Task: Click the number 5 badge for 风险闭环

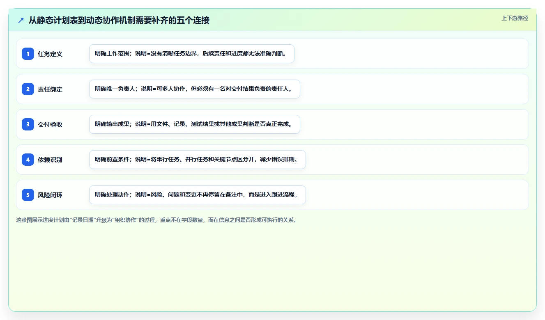Action: coord(28,195)
